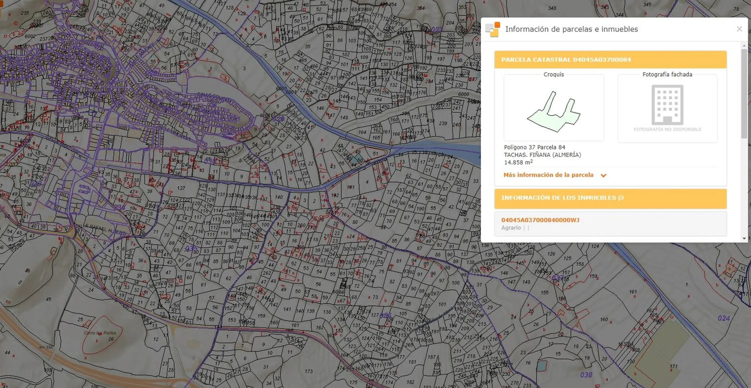
Task: Click the dialog's vertical scrollbar thumb
Action: pos(744,93)
